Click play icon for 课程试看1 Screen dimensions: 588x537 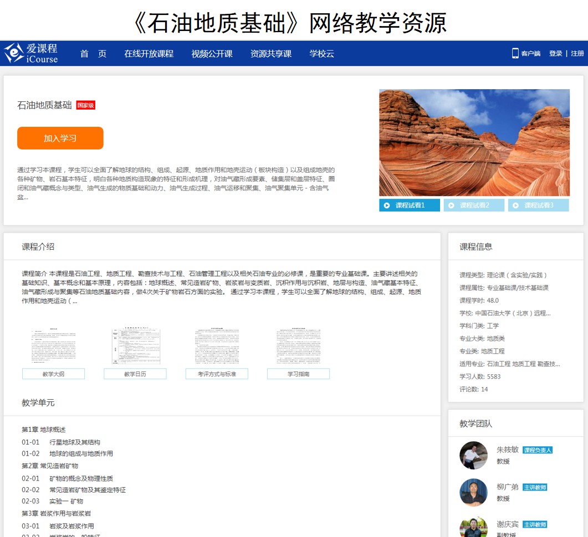(386, 205)
